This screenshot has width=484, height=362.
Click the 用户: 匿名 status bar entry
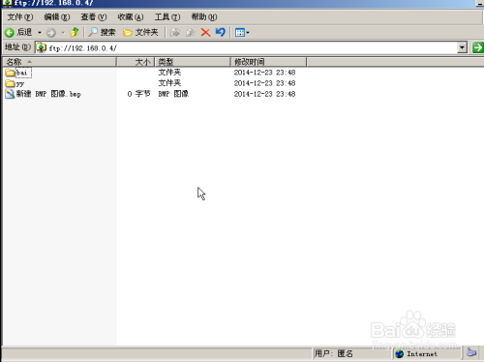pyautogui.click(x=334, y=354)
